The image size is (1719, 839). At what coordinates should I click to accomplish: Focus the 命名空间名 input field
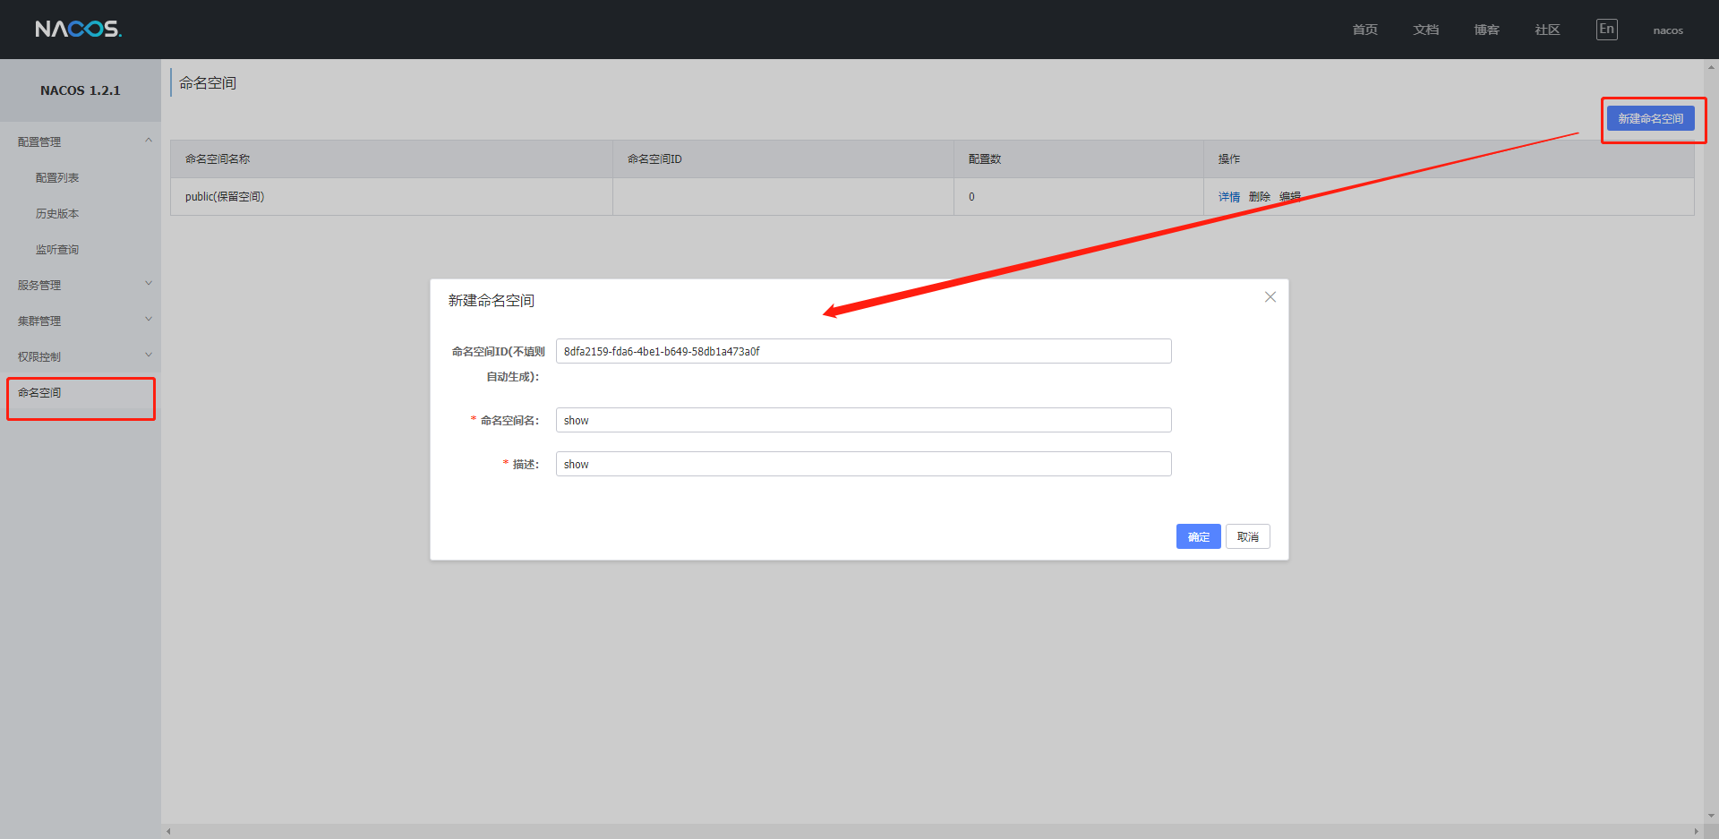tap(863, 420)
